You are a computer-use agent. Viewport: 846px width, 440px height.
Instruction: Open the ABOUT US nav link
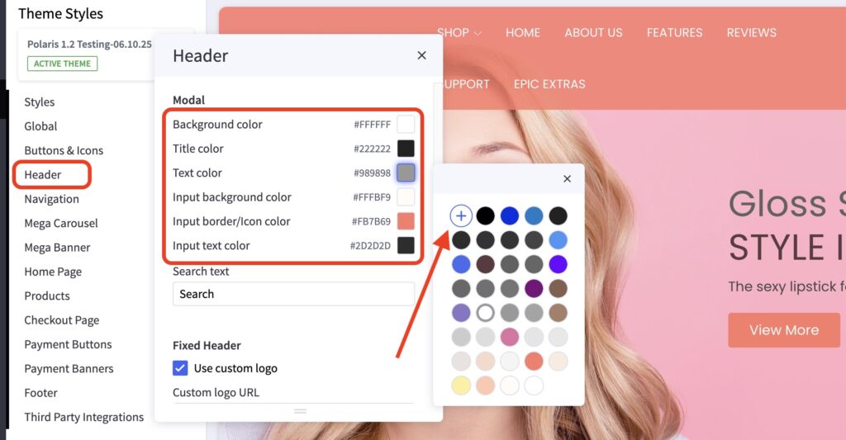593,33
